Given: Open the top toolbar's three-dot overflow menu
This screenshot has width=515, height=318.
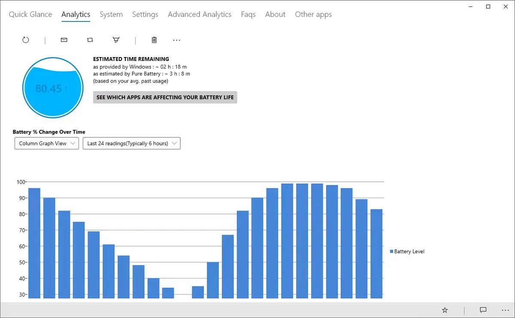Looking at the screenshot, I should (176, 40).
